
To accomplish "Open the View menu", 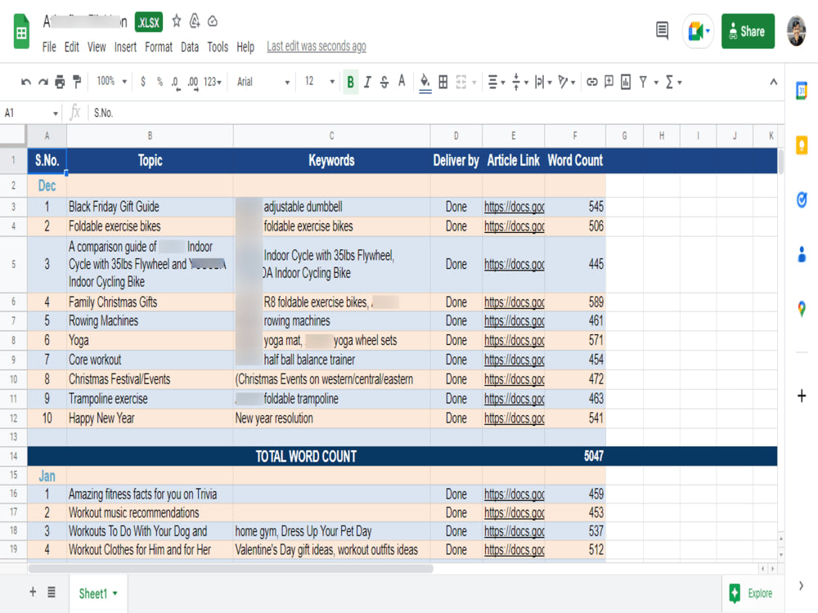I will [97, 47].
